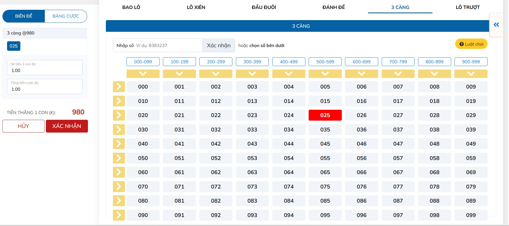Open the Bảng Cược tab
The image size is (509, 226).
click(66, 16)
